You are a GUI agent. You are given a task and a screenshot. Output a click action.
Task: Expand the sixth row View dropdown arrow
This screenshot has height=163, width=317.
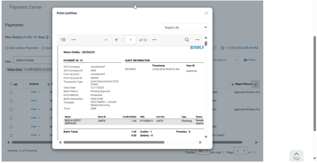(40, 135)
